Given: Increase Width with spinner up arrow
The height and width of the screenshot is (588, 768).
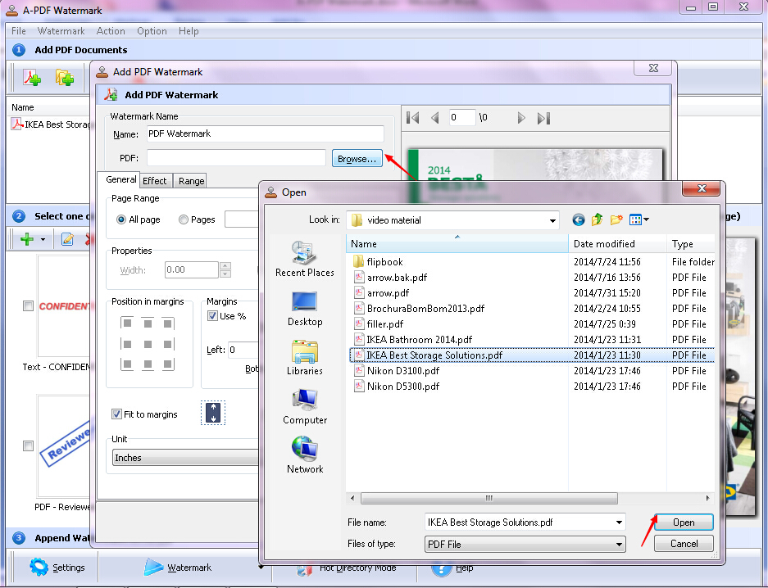Looking at the screenshot, I should (x=225, y=265).
